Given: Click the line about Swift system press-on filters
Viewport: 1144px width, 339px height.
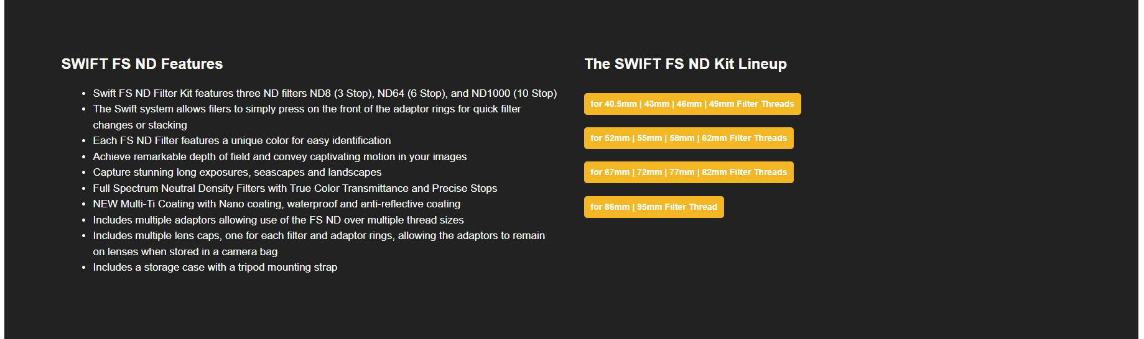Looking at the screenshot, I should [x=307, y=109].
